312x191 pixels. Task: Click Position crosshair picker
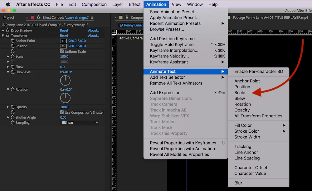tap(63, 46)
